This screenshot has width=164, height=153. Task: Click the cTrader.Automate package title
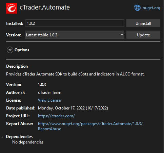[45, 7]
